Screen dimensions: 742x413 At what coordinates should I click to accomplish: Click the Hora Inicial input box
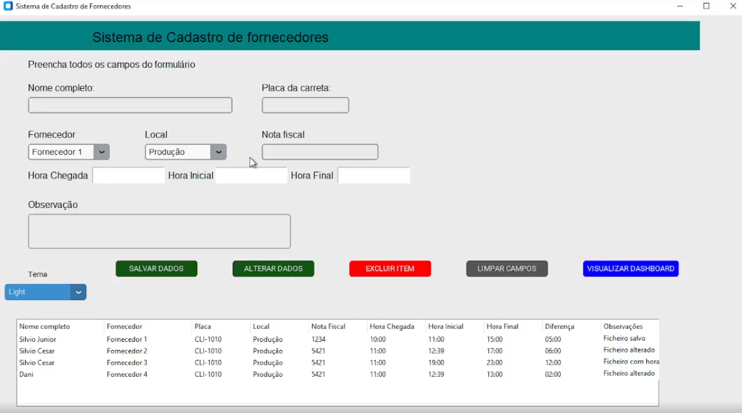click(251, 175)
